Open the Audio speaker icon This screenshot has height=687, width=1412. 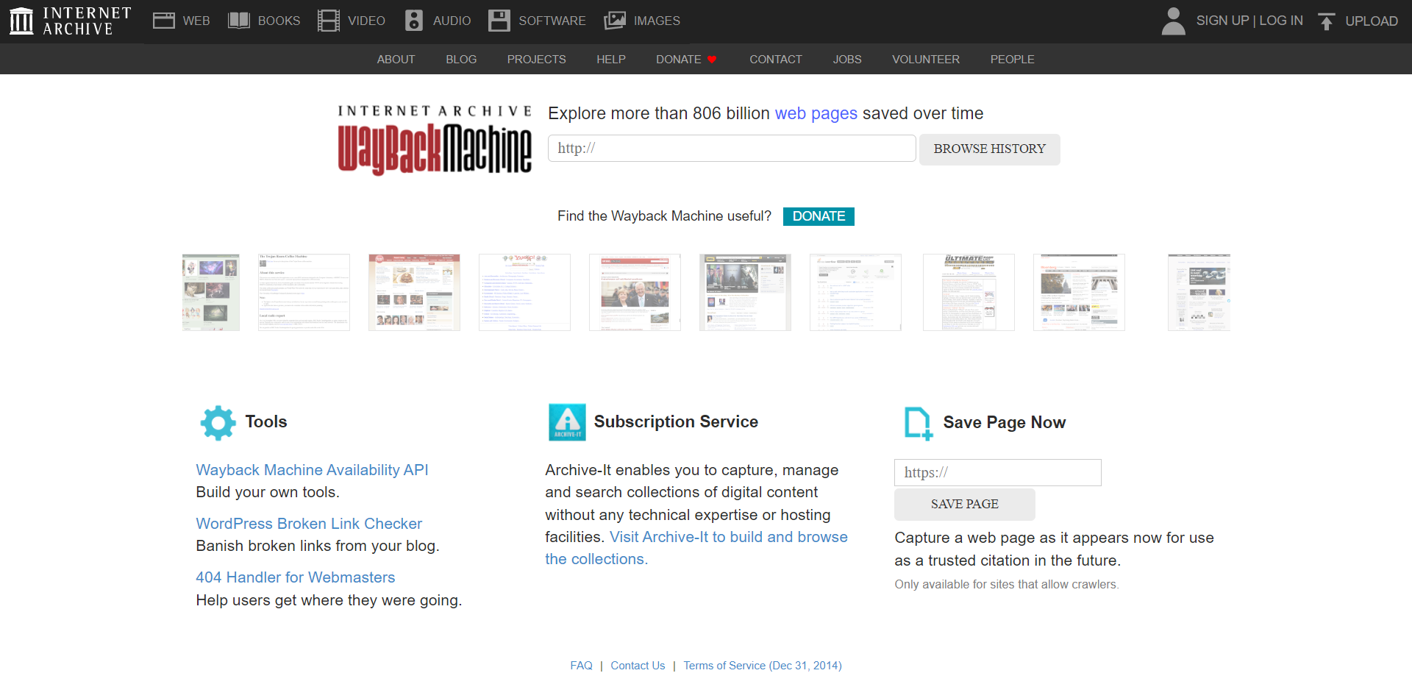[x=414, y=21]
